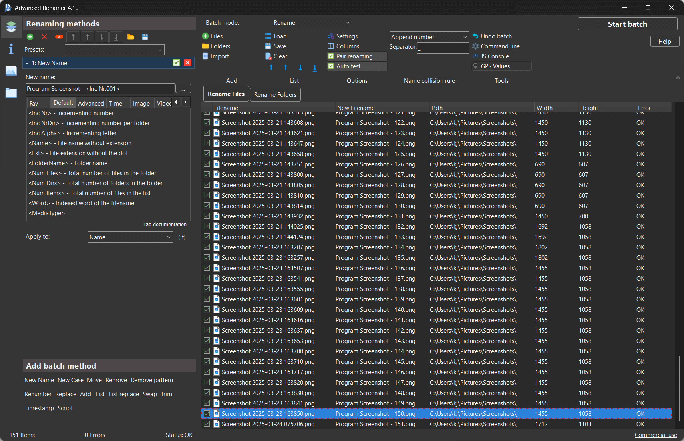
Task: Uncheck Screenshot 2025-03-23 163850.png row
Action: pos(207,413)
